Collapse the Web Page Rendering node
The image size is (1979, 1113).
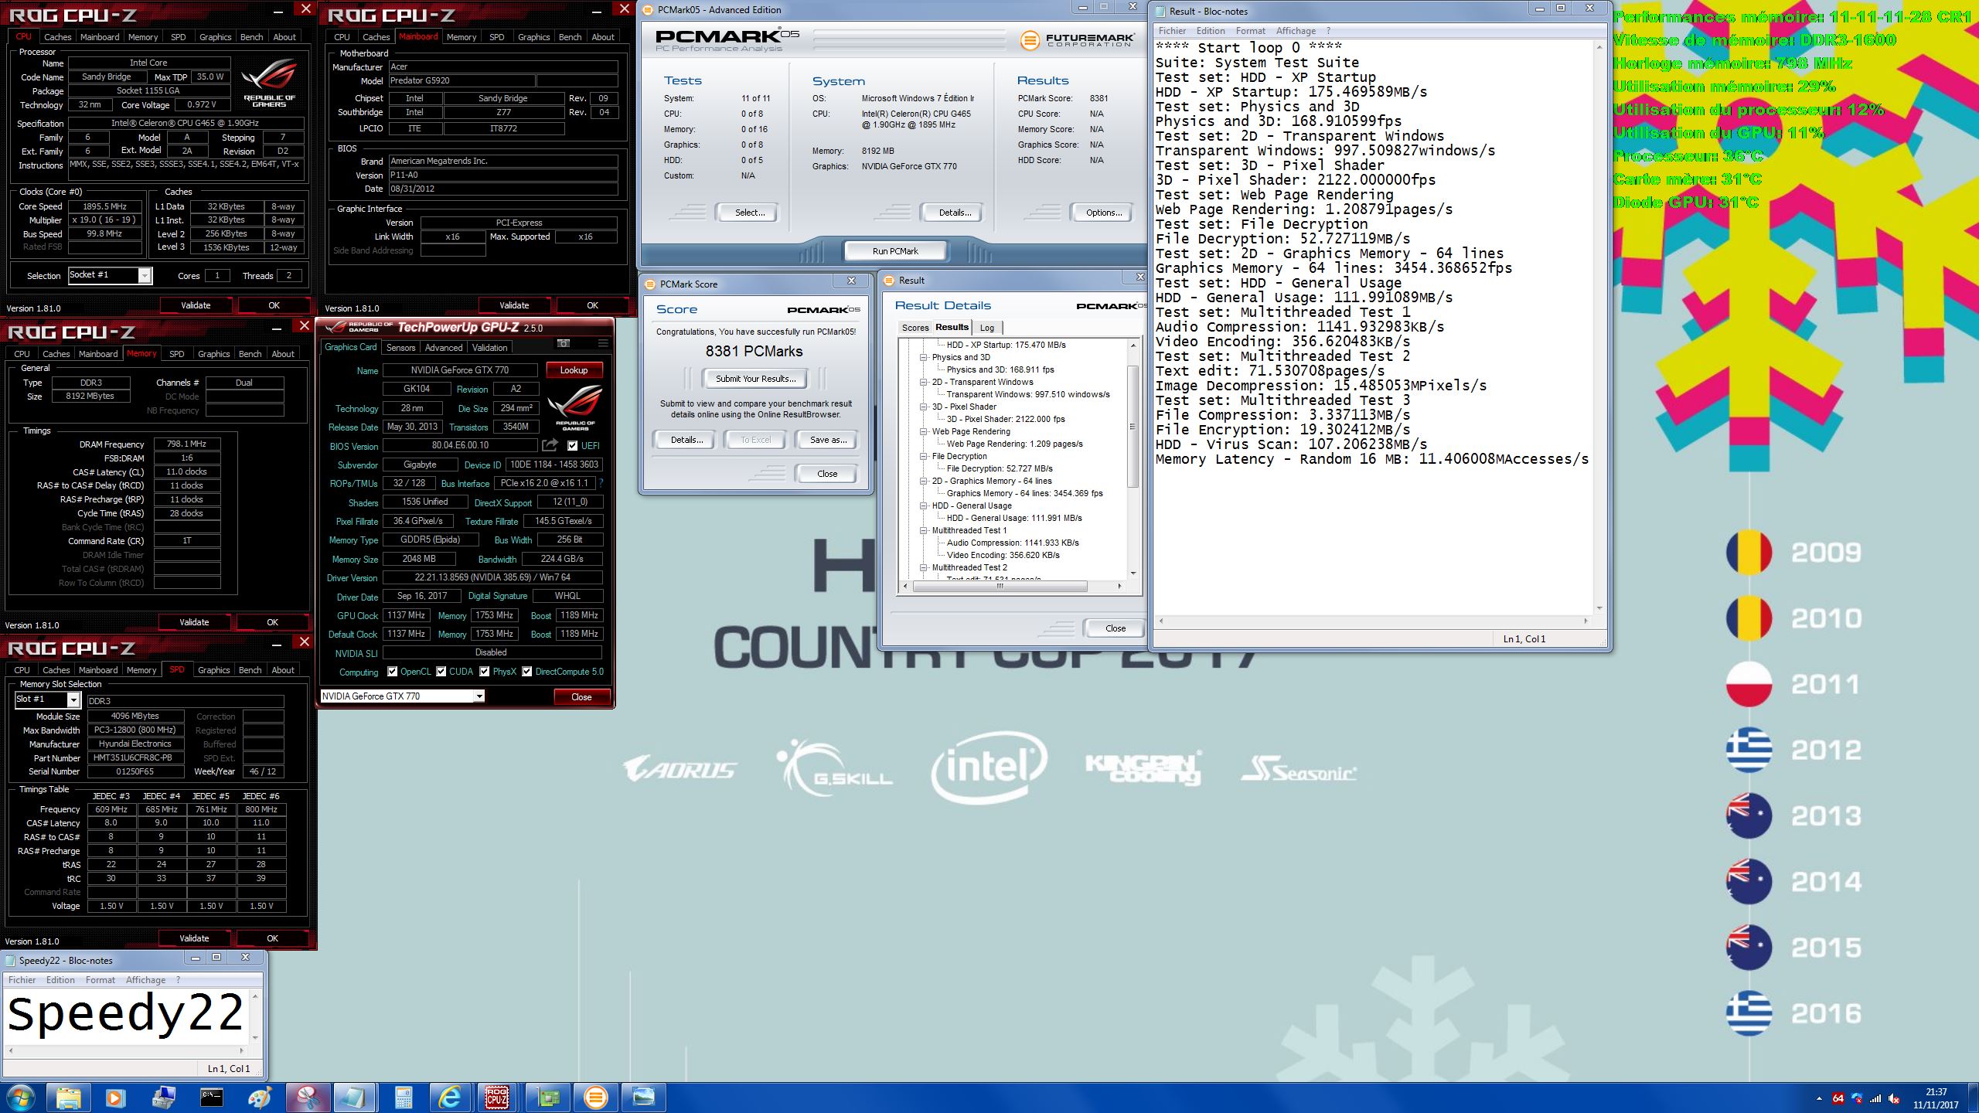click(923, 432)
